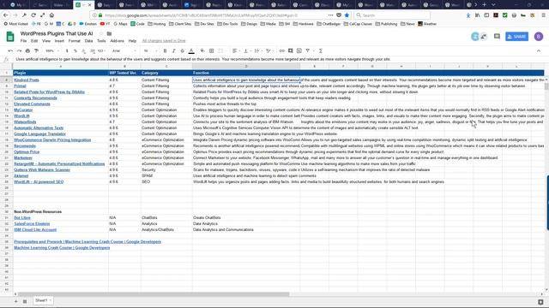Click the Add Sheet plus button

[15, 301]
